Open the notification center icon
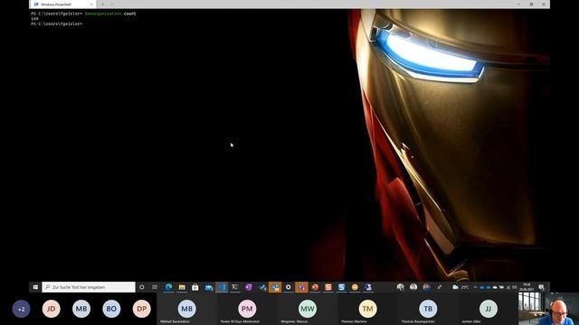This screenshot has width=579, height=325. 541,287
